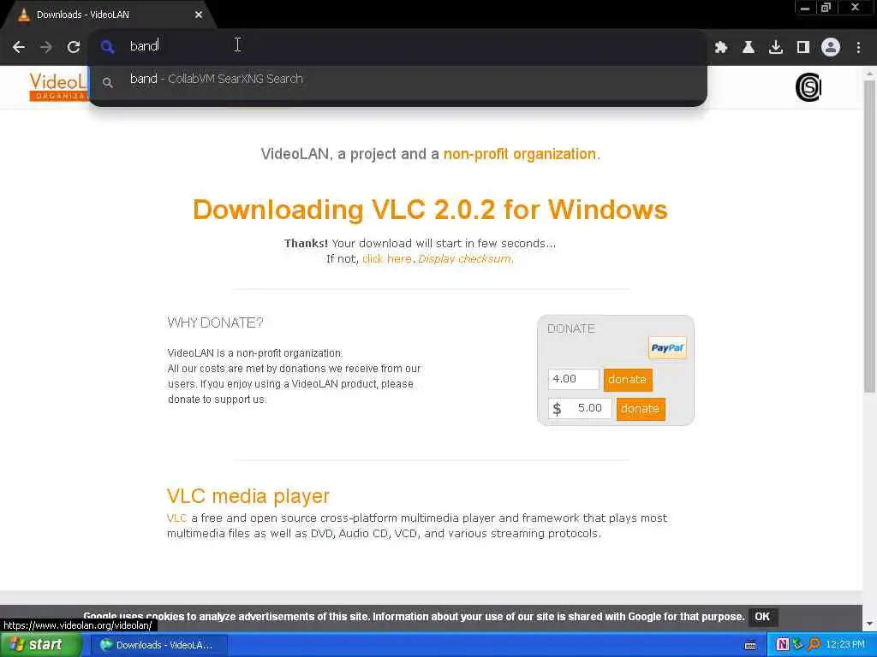Open the 'non-profit organization' link
877x657 pixels.
pyautogui.click(x=520, y=154)
